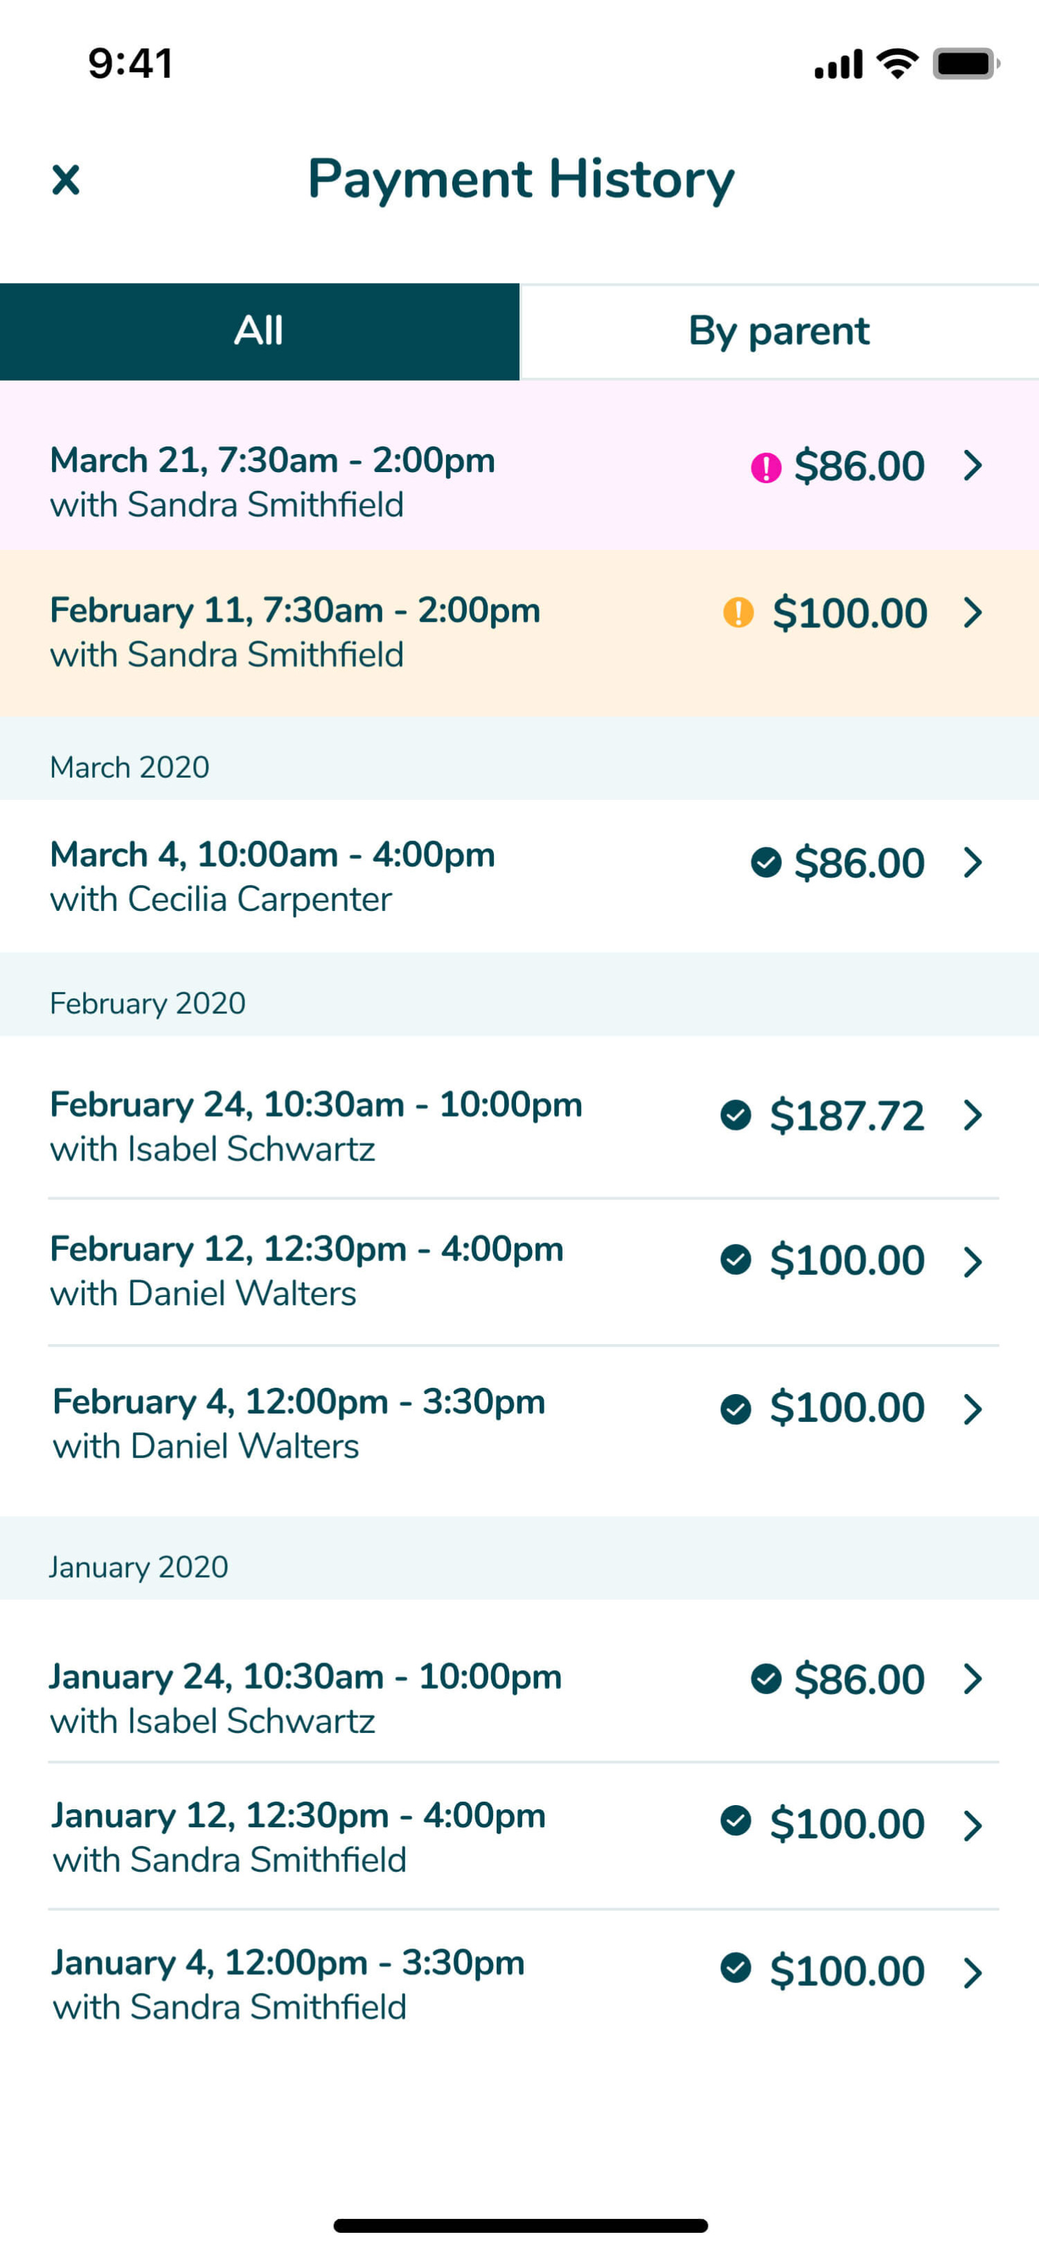Open February 24 Isabel Schwartz payment chevron
Image resolution: width=1039 pixels, height=2255 pixels.
tap(973, 1115)
